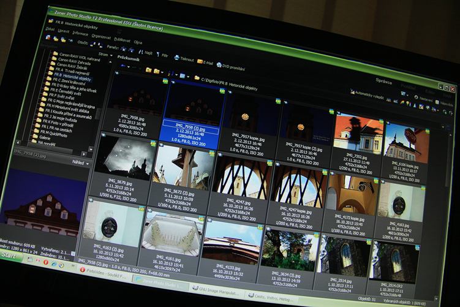Click the DVD promítání disc icon
This screenshot has height=307, width=460.
(219, 64)
